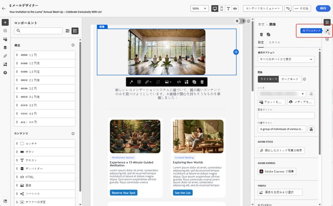Toggle the canvas light/dark mode switch

coord(240,21)
